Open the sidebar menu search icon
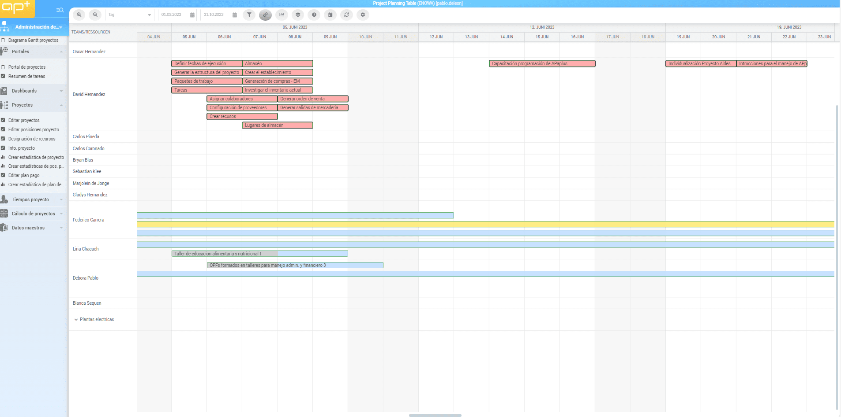The height and width of the screenshot is (417, 841). [60, 10]
